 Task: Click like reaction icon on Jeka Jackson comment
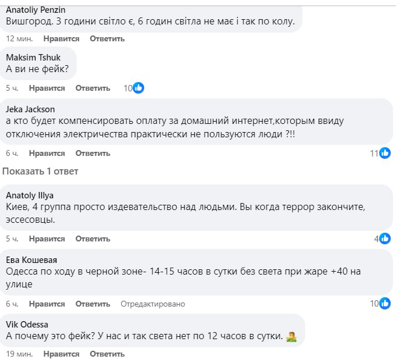385,154
